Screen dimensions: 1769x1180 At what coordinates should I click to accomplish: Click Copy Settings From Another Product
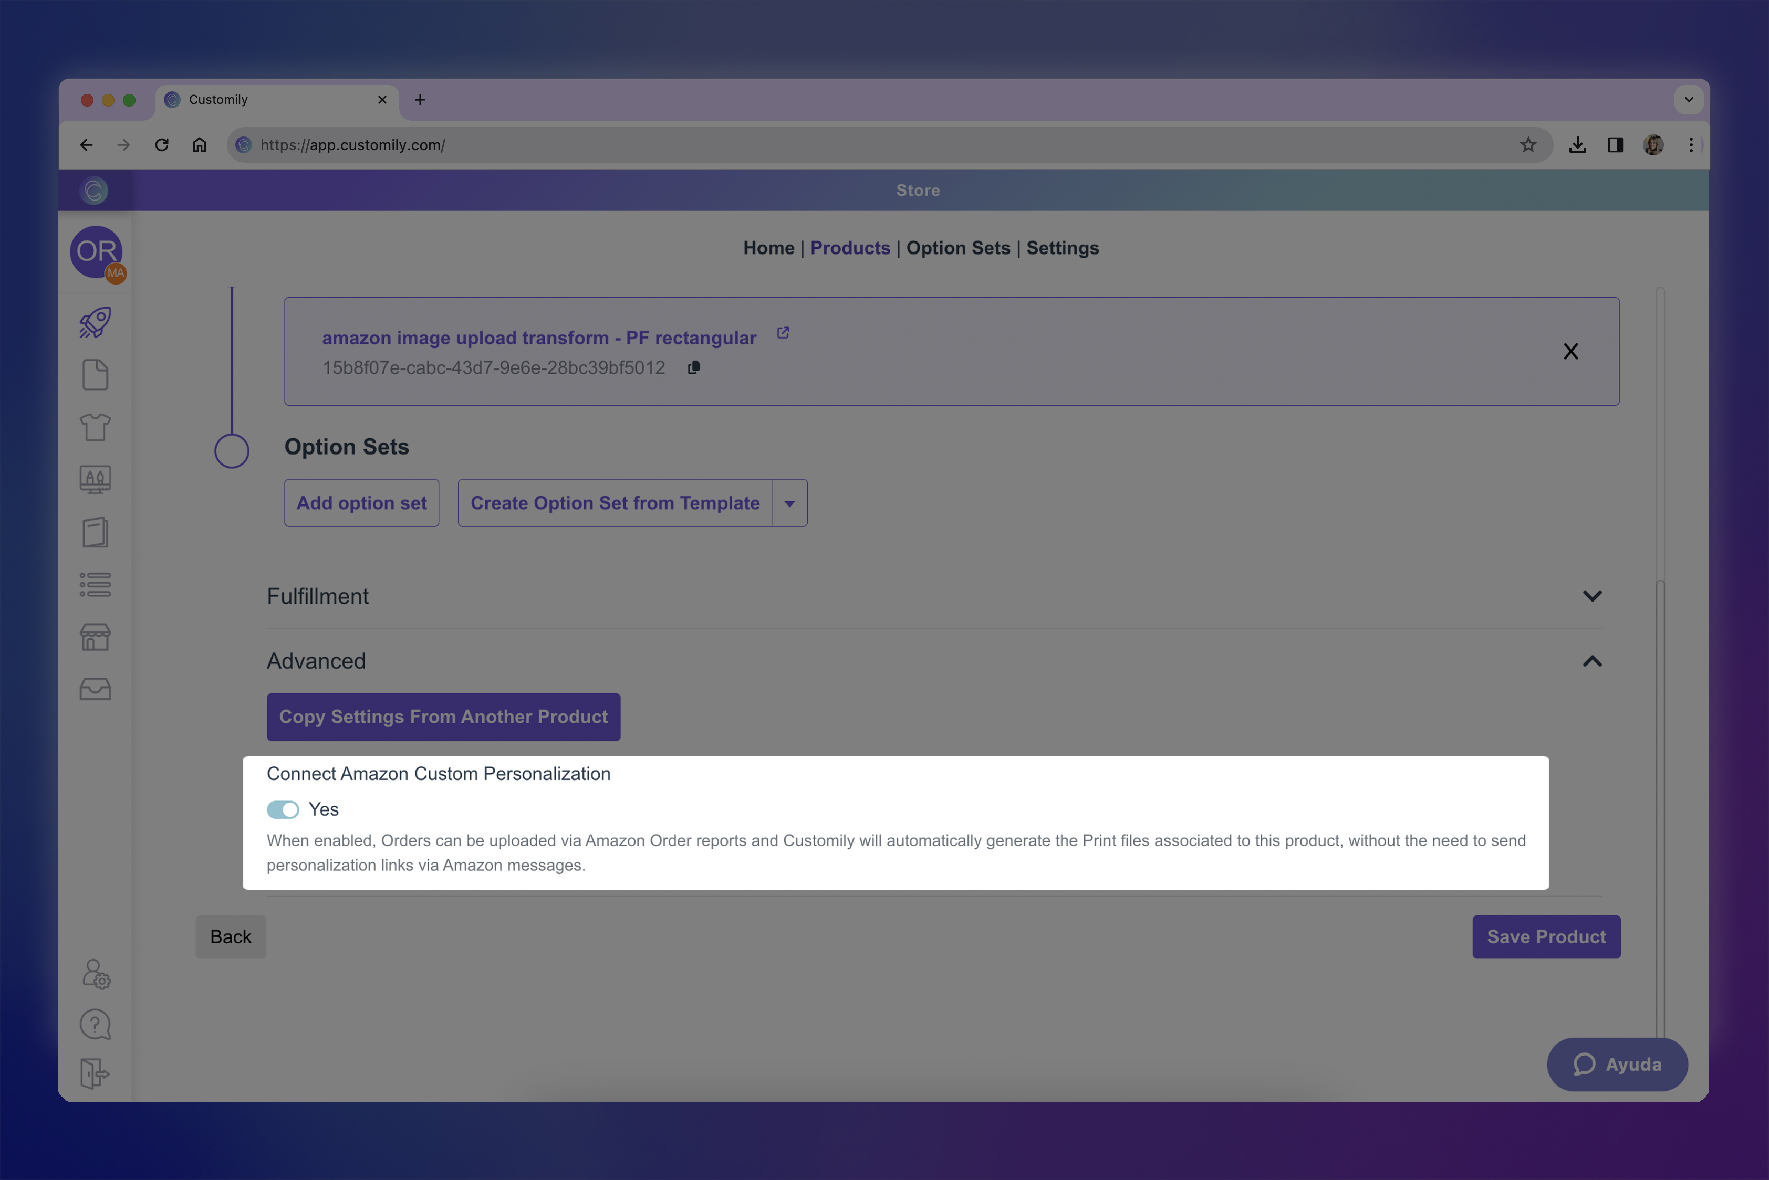(x=444, y=717)
